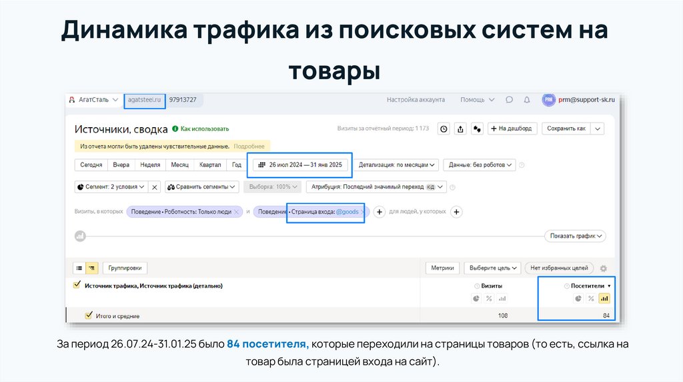Click the Итого Посетители value 84
Viewport: 683px width, 382px height.
click(x=606, y=315)
